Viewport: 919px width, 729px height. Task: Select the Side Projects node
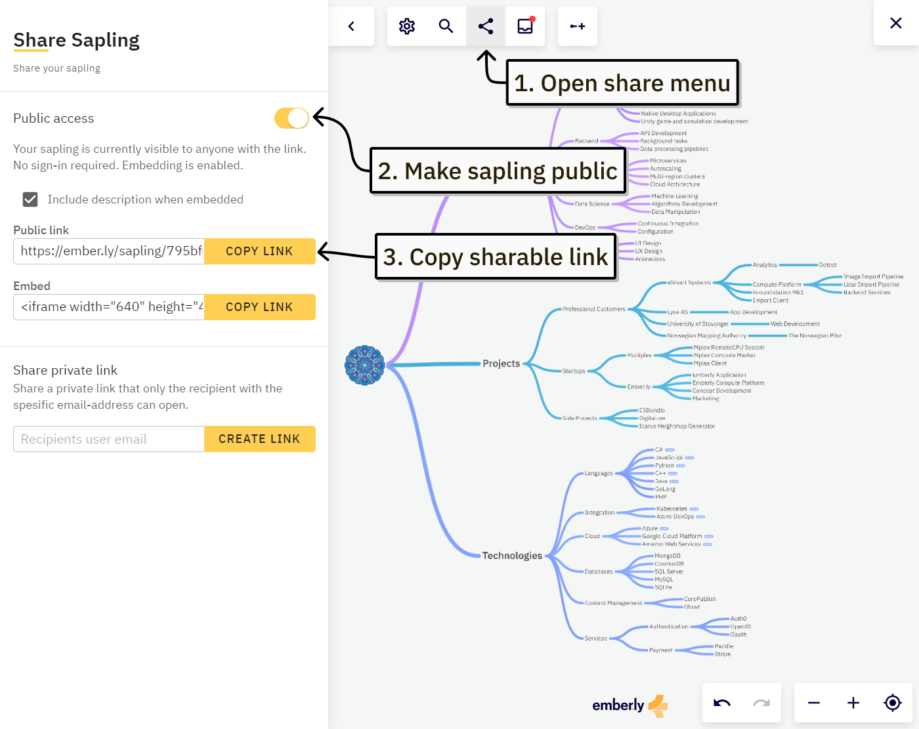(x=580, y=419)
